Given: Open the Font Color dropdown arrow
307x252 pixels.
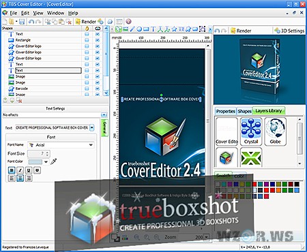Looking at the screenshot, I should coord(46,161).
